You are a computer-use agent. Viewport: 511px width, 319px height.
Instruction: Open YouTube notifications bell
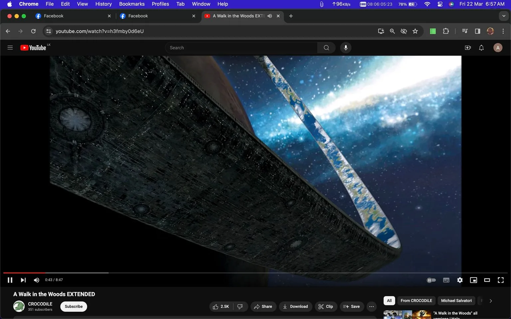coord(481,47)
